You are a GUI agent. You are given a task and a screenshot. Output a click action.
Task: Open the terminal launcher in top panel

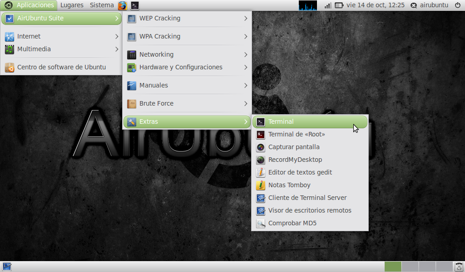pyautogui.click(x=134, y=5)
